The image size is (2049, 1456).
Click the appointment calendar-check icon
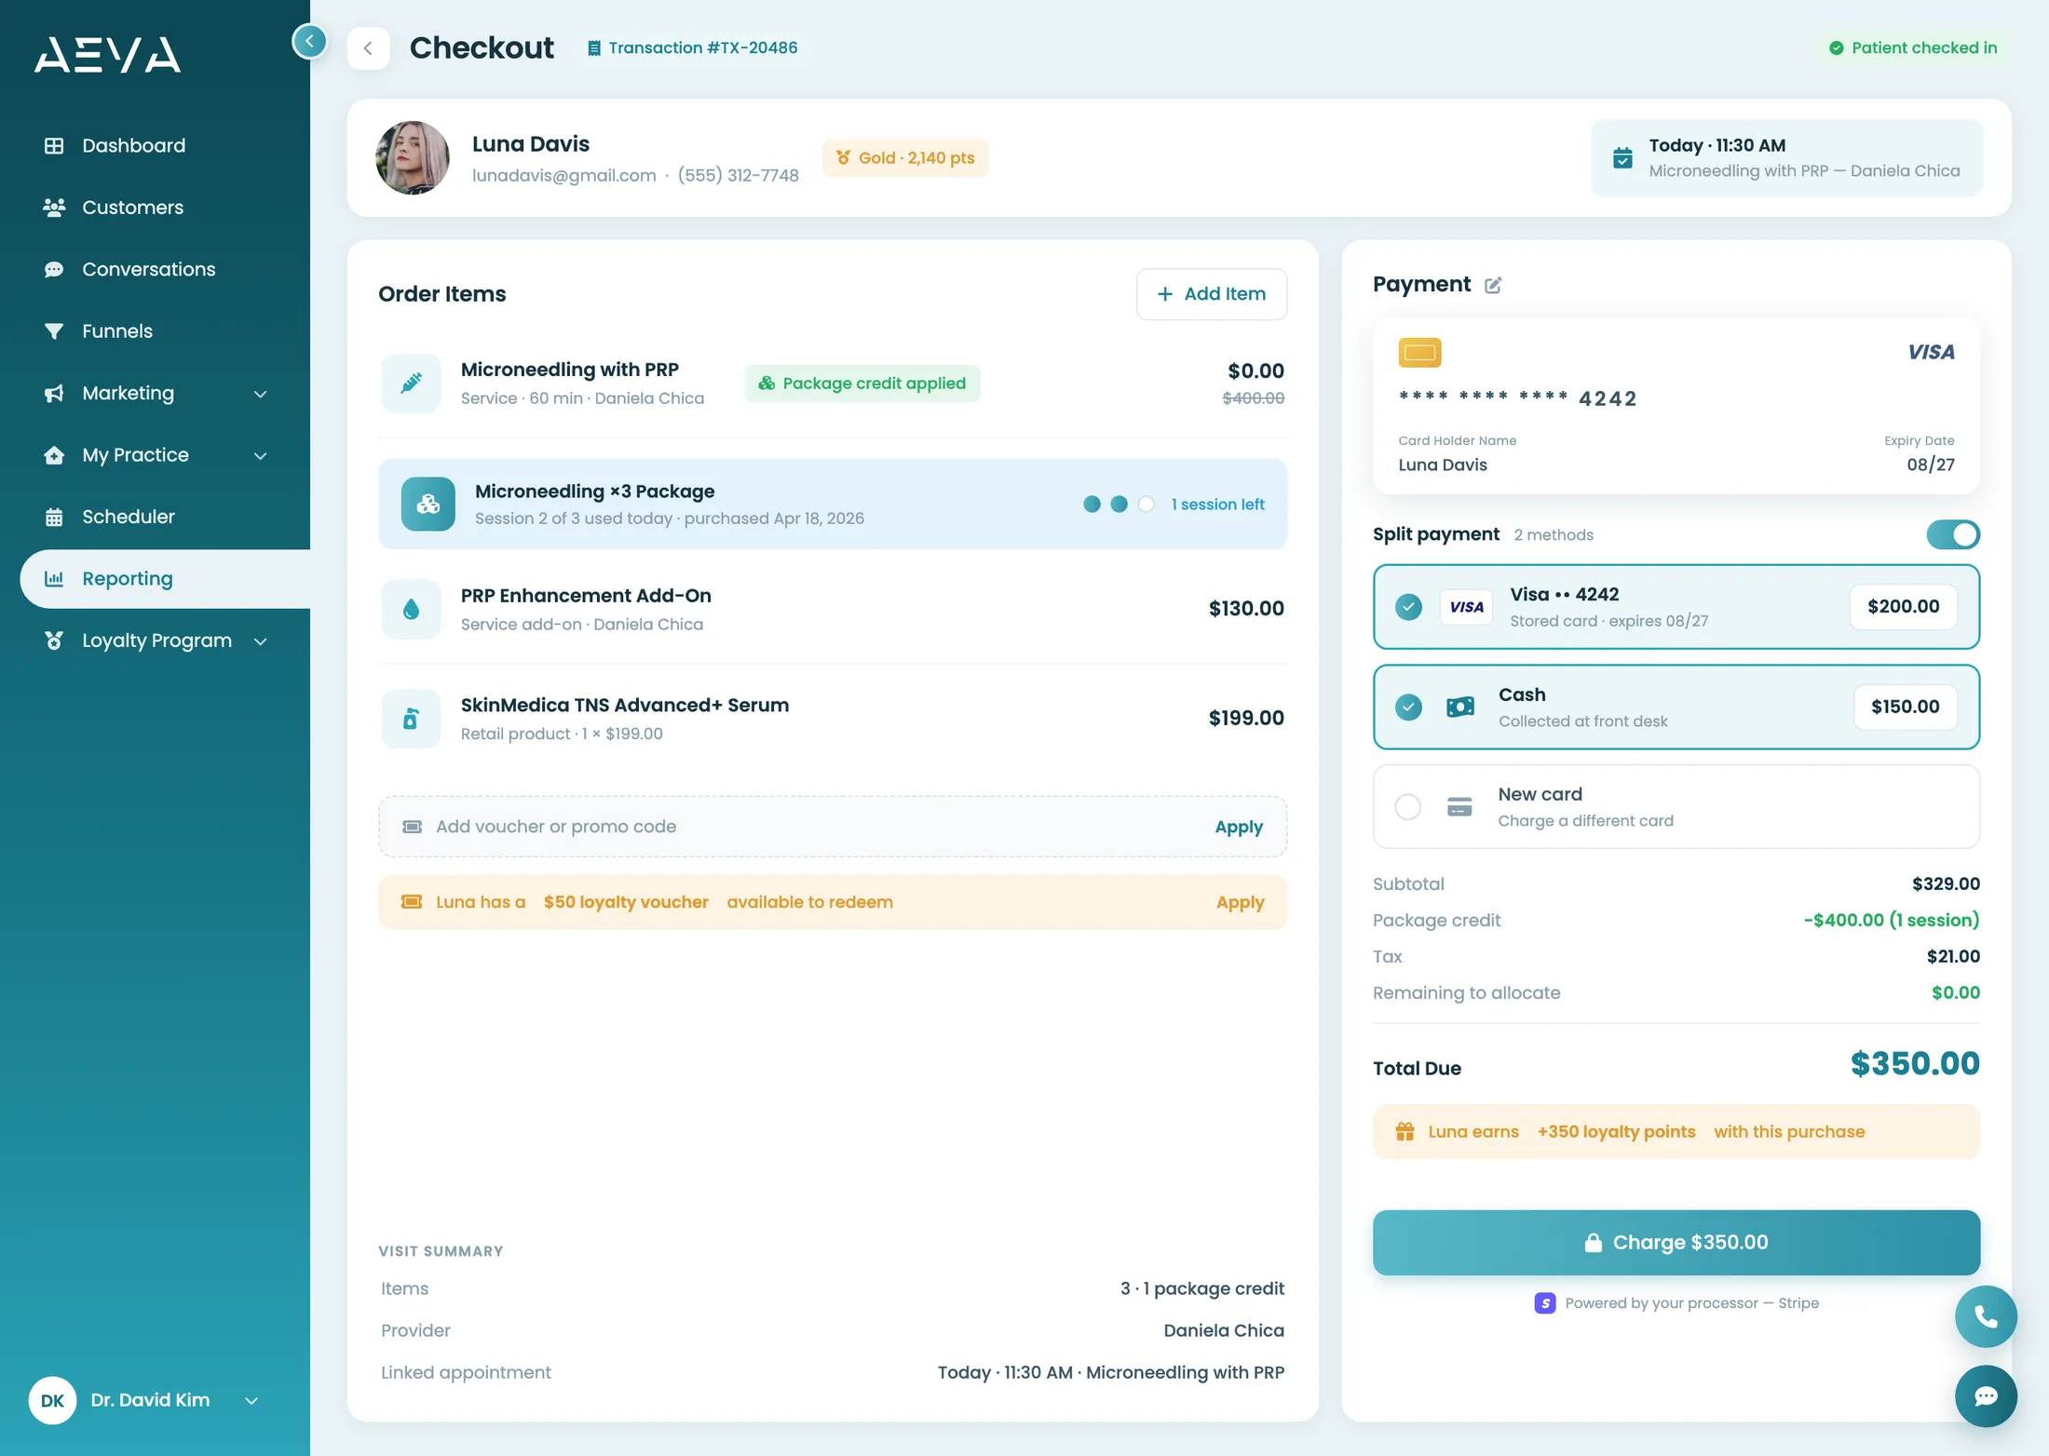click(1622, 158)
